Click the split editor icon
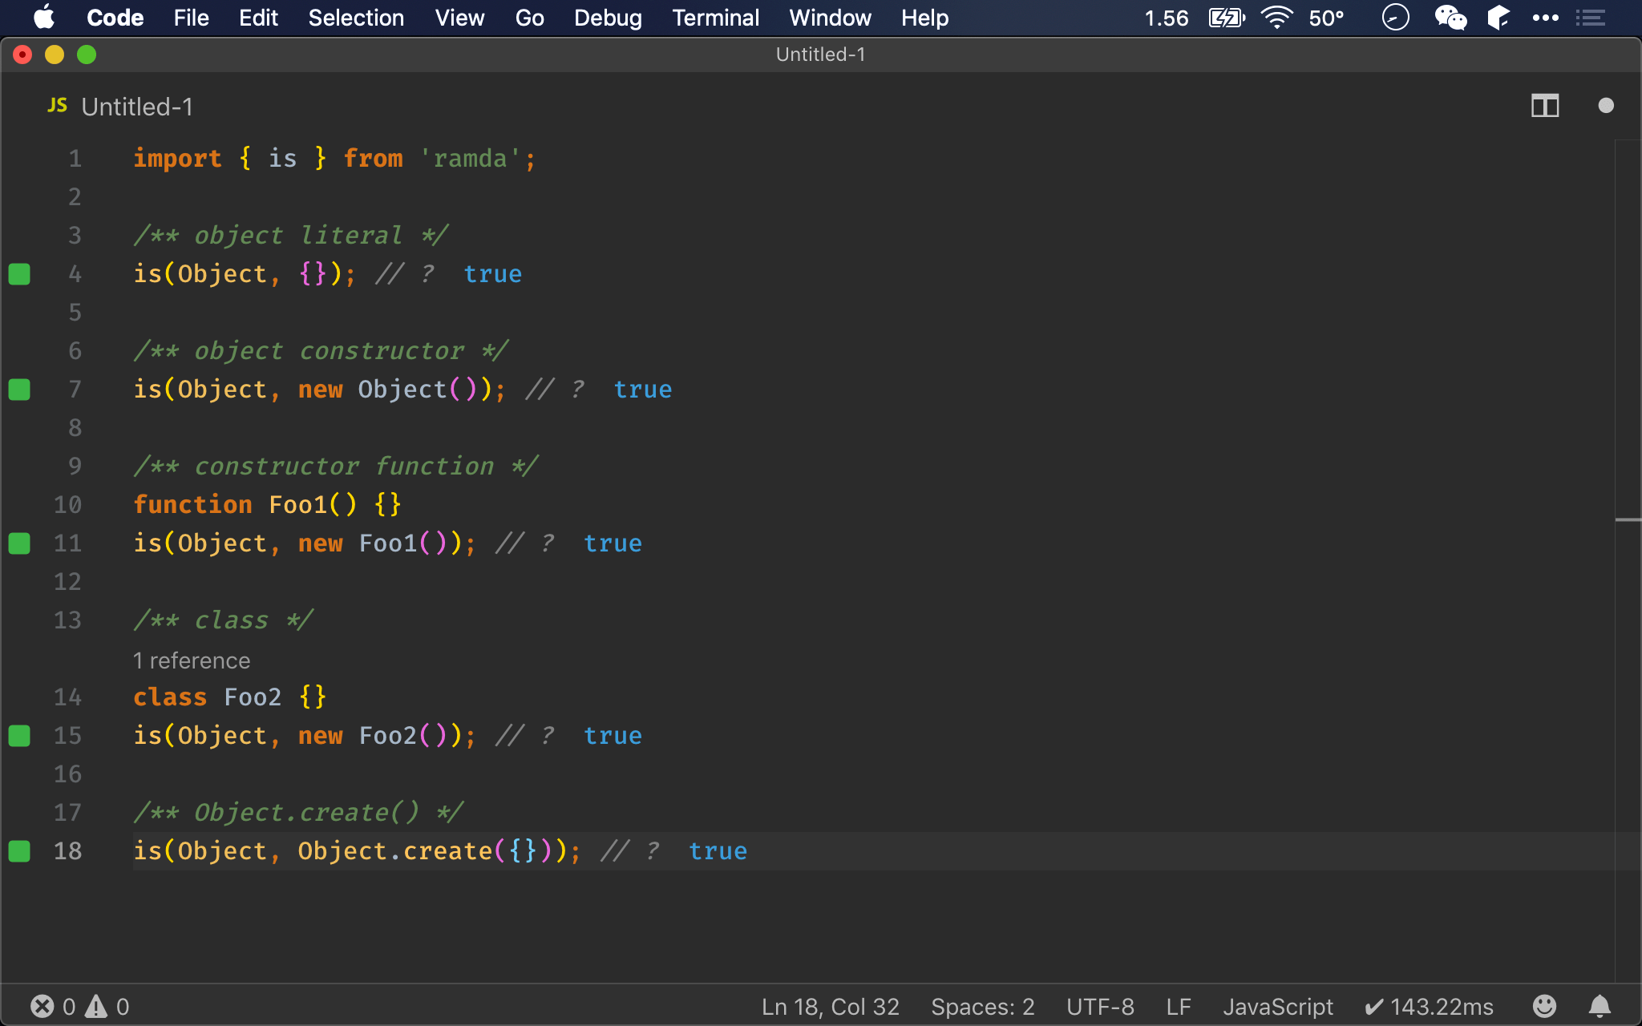 (1544, 106)
